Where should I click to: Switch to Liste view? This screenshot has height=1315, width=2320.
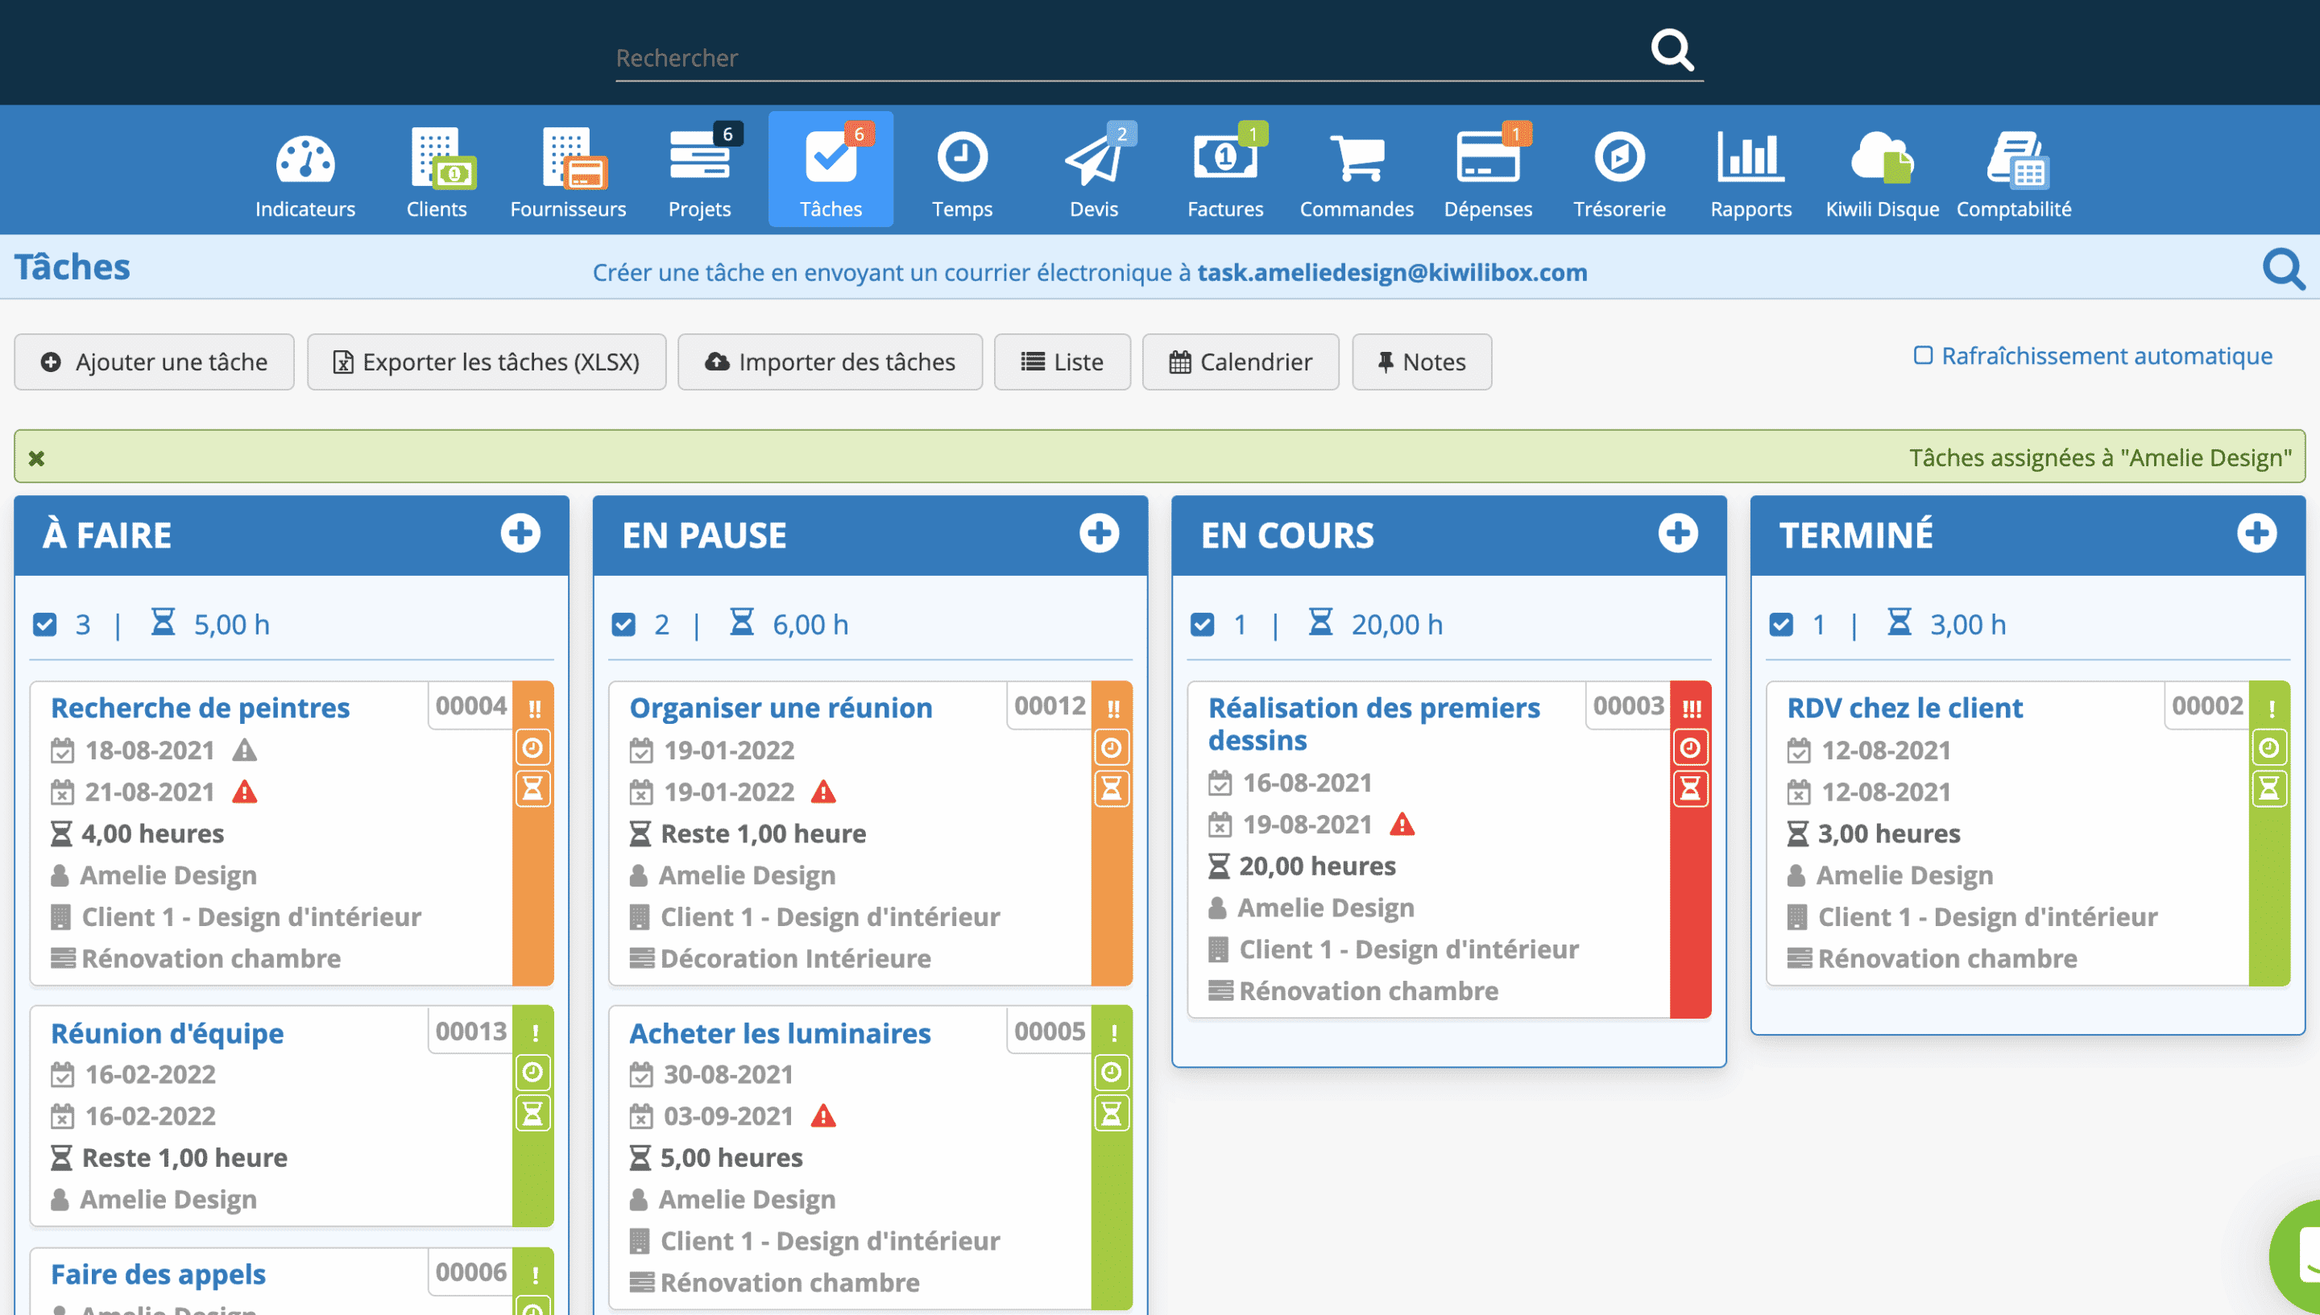click(1064, 362)
